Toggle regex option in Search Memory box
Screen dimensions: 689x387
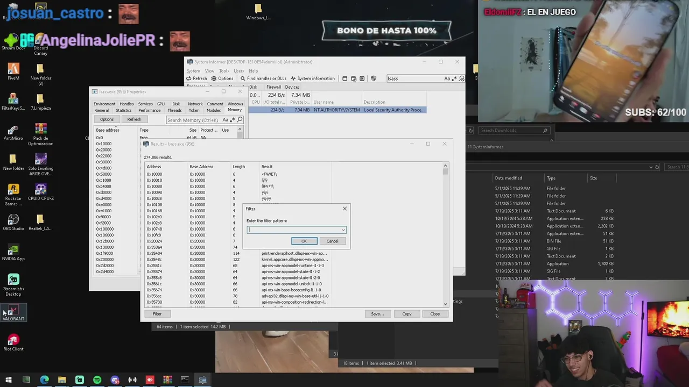tap(232, 120)
